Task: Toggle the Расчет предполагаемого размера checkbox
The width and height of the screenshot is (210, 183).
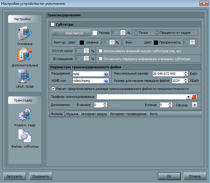Action: click(53, 89)
